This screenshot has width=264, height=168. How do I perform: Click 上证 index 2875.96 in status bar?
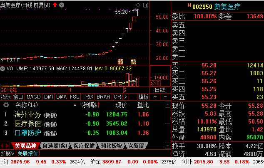[20, 162]
